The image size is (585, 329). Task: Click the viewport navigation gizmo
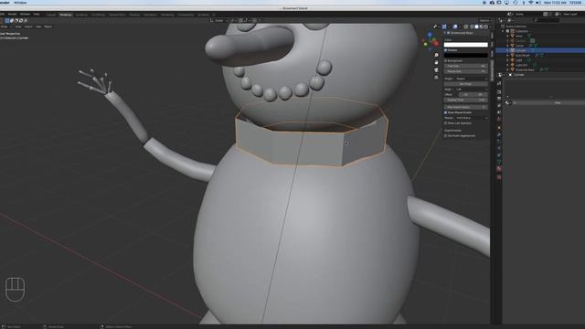[431, 42]
